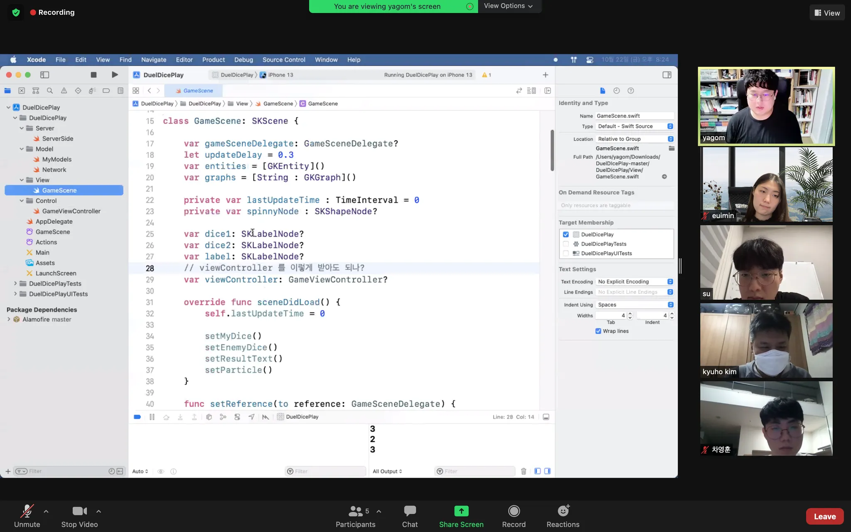851x532 pixels.
Task: Click the red Leave meeting button
Action: (x=824, y=517)
